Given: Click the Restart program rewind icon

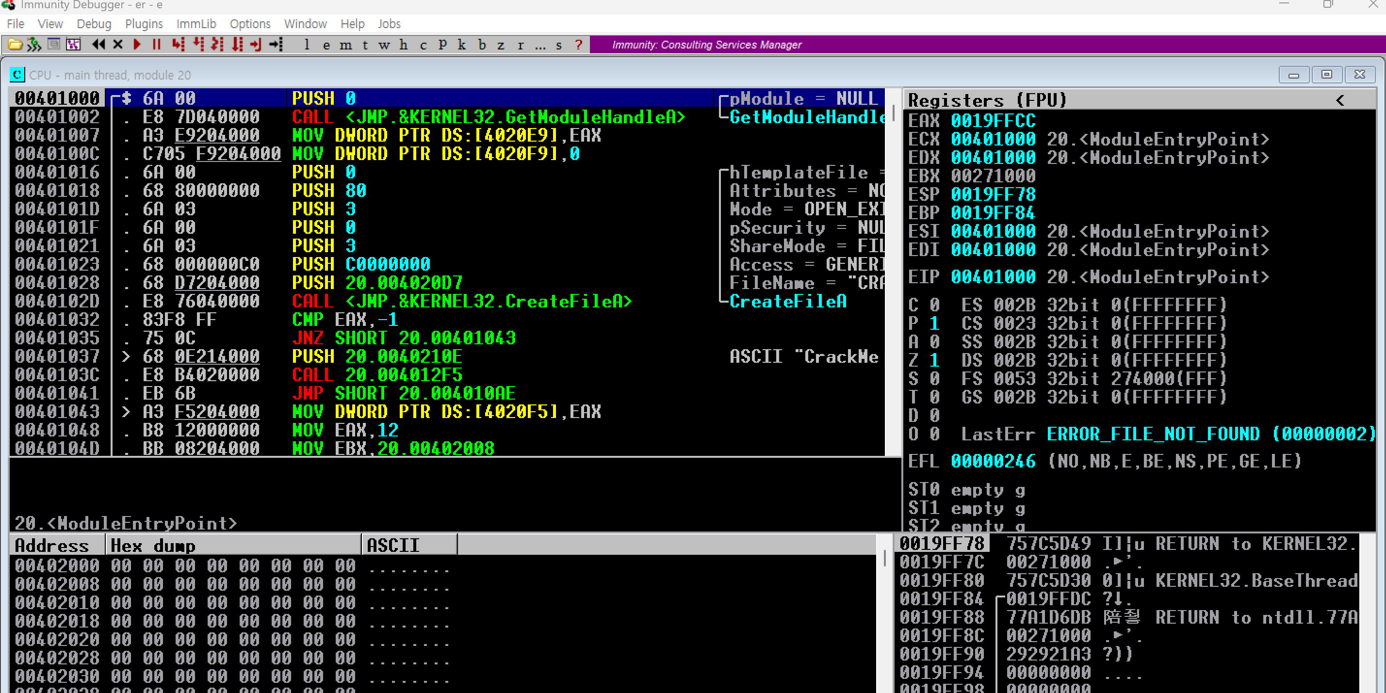Looking at the screenshot, I should [98, 45].
